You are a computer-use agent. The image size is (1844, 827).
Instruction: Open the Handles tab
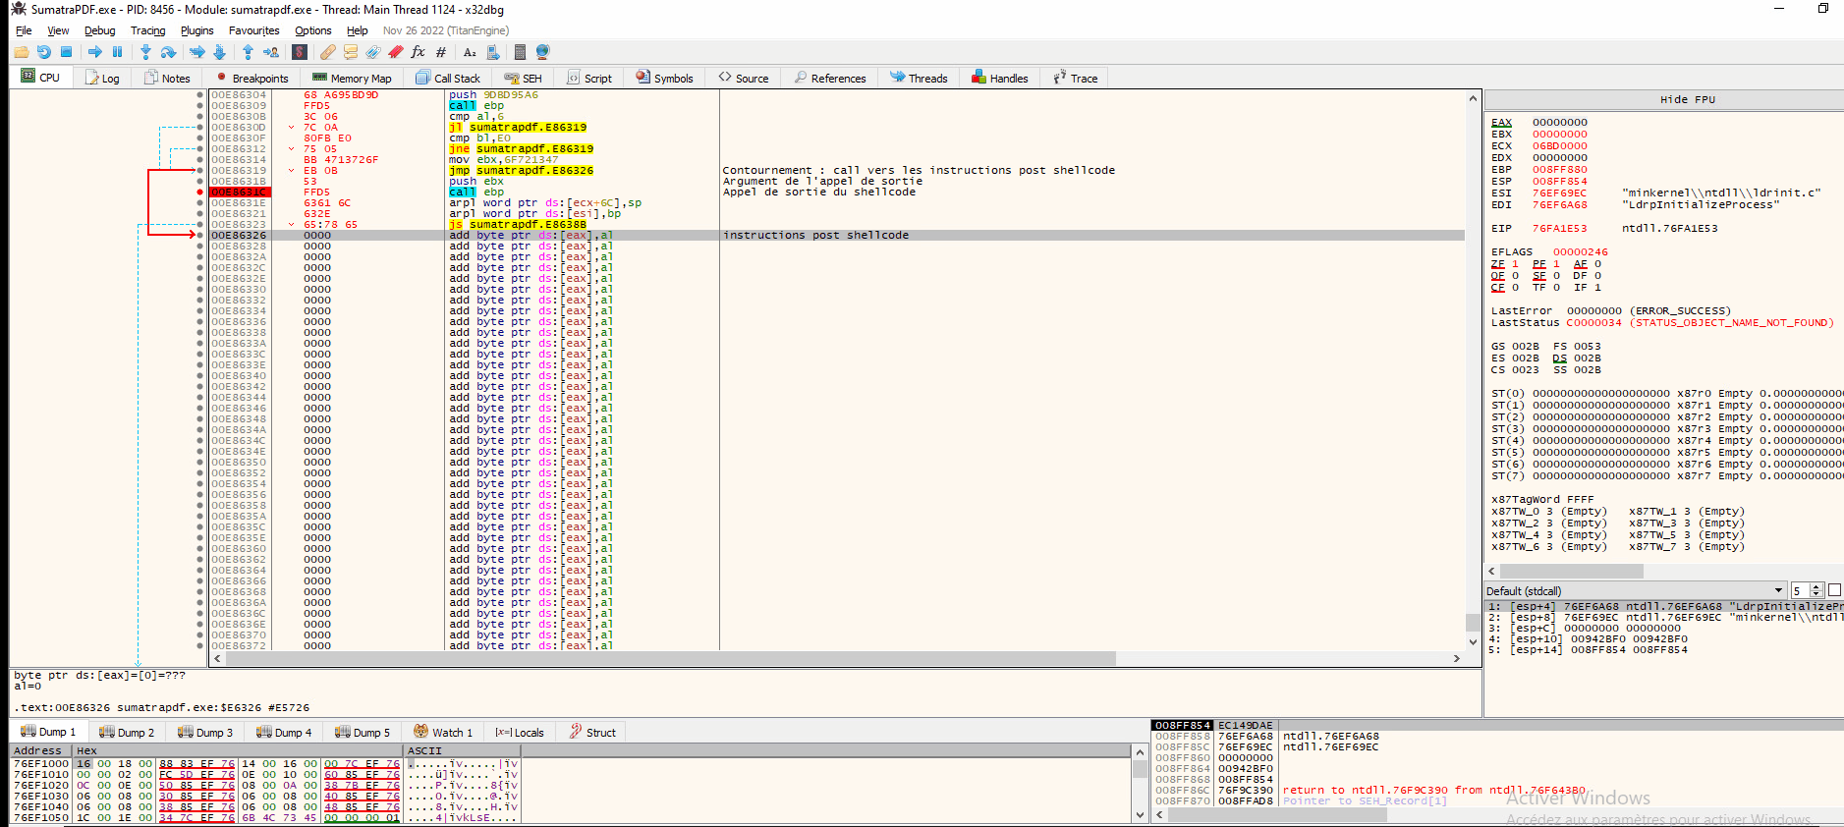pos(1000,78)
